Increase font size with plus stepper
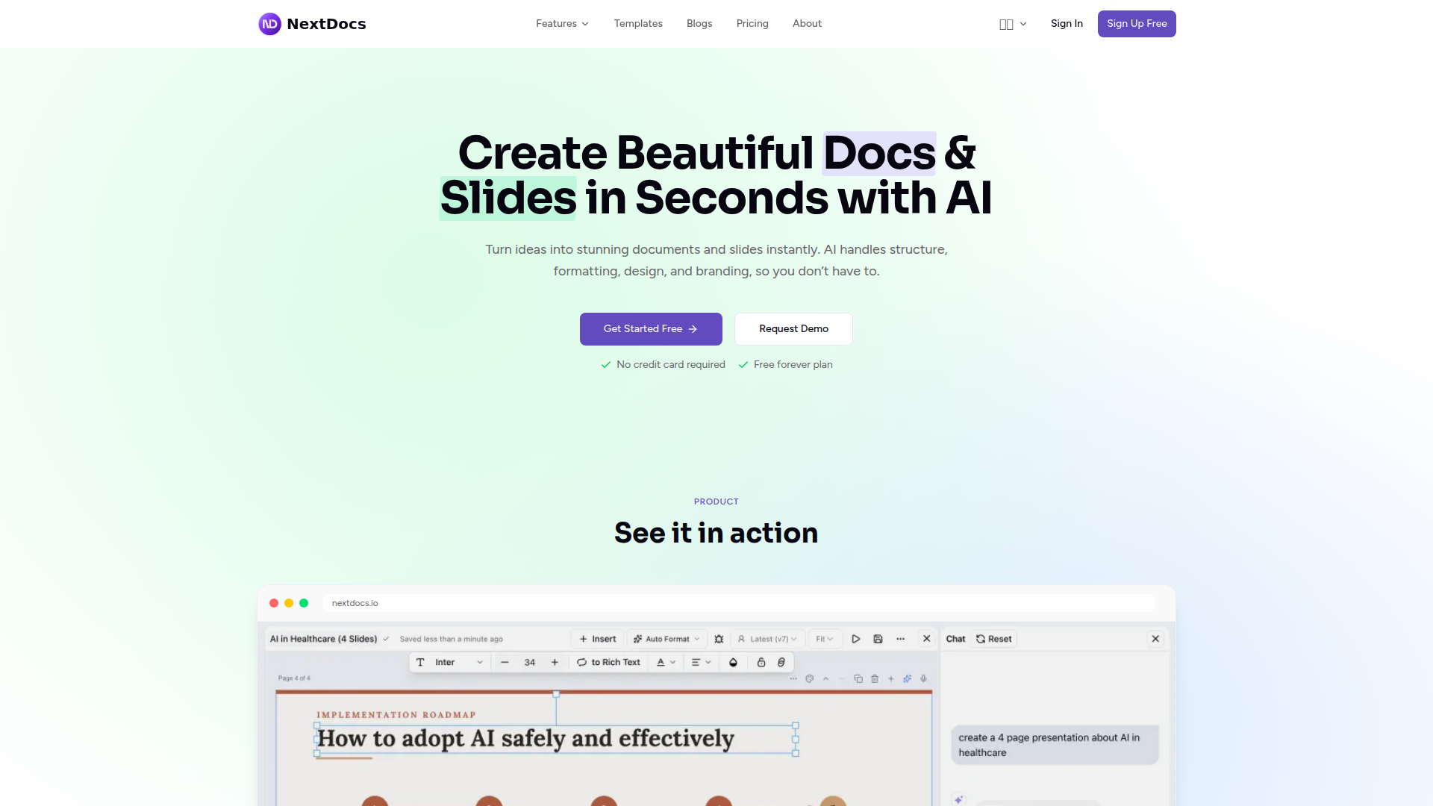This screenshot has width=1433, height=806. pyautogui.click(x=555, y=662)
